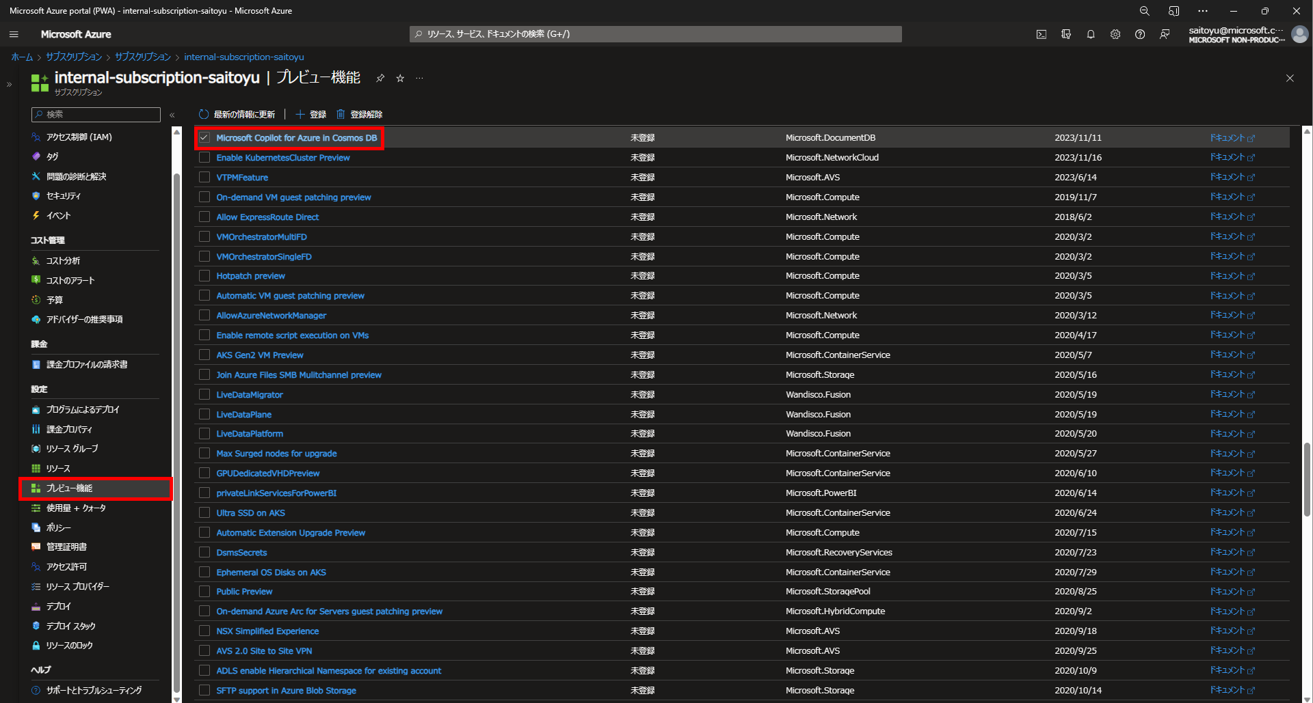Open the privateLinkServicesForPowerBI feature link
The height and width of the screenshot is (703, 1313).
click(x=276, y=493)
